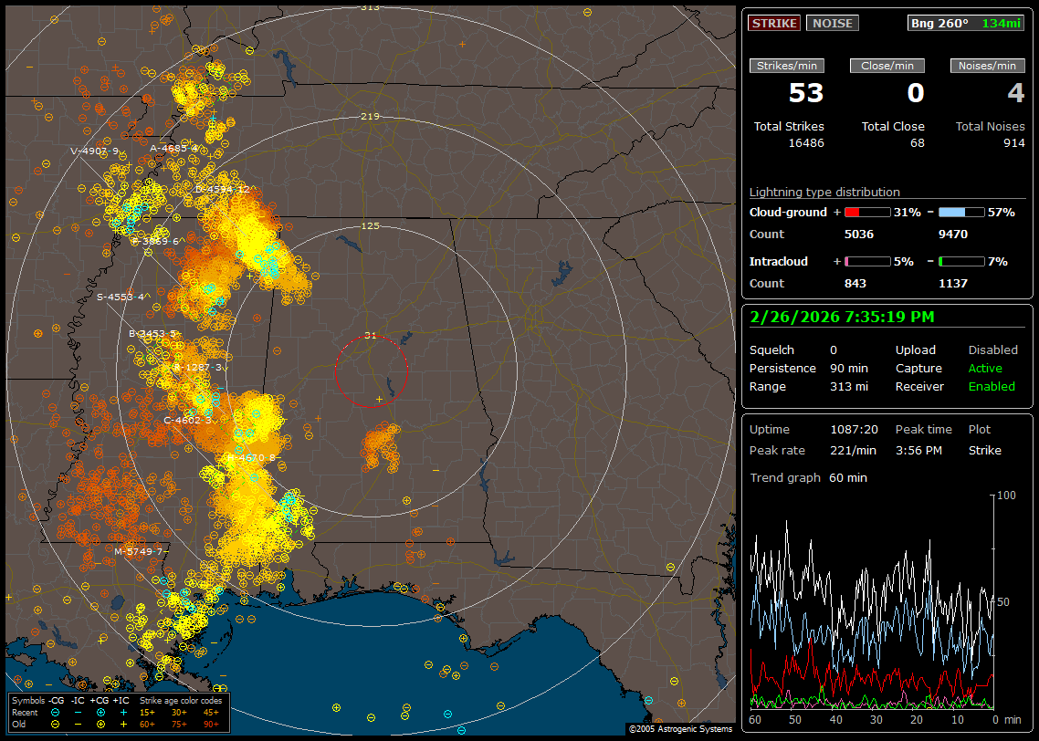Click the blue negative cloud-ground percentage bar
Viewport: 1039px width, 741px height.
(x=961, y=213)
